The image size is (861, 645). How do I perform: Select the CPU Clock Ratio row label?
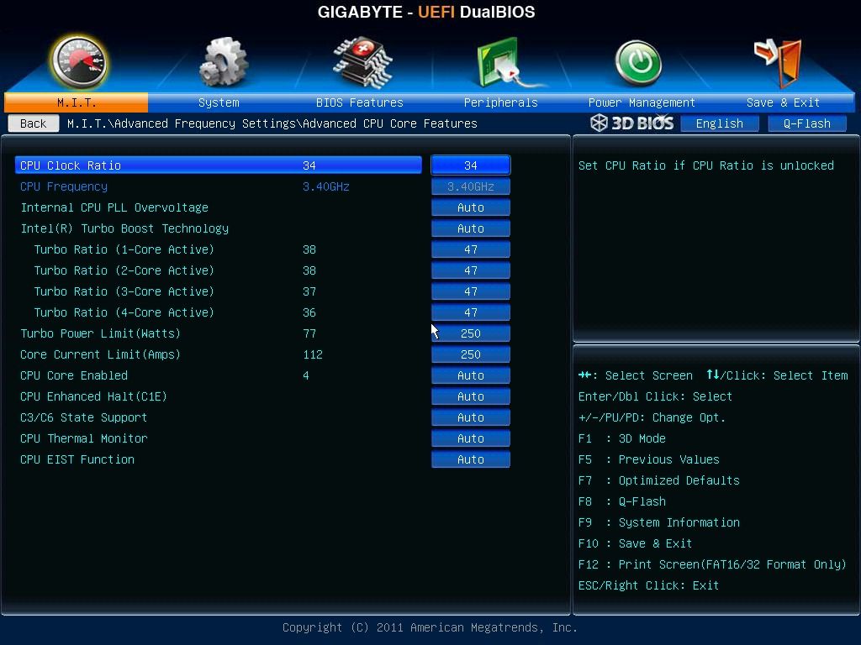[71, 165]
